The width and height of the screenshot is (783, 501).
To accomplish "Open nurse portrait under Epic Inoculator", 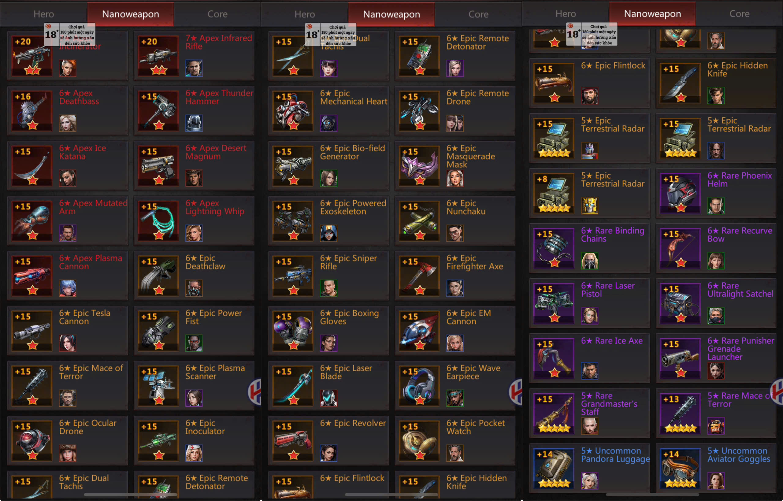I will tap(194, 453).
